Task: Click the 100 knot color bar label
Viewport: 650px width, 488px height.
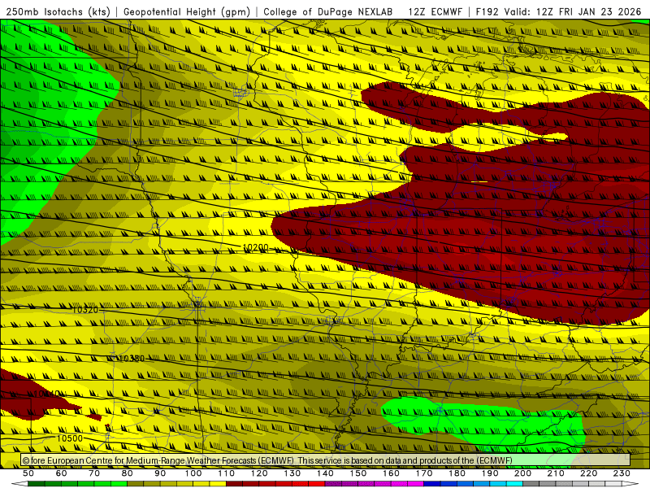Action: (x=193, y=473)
